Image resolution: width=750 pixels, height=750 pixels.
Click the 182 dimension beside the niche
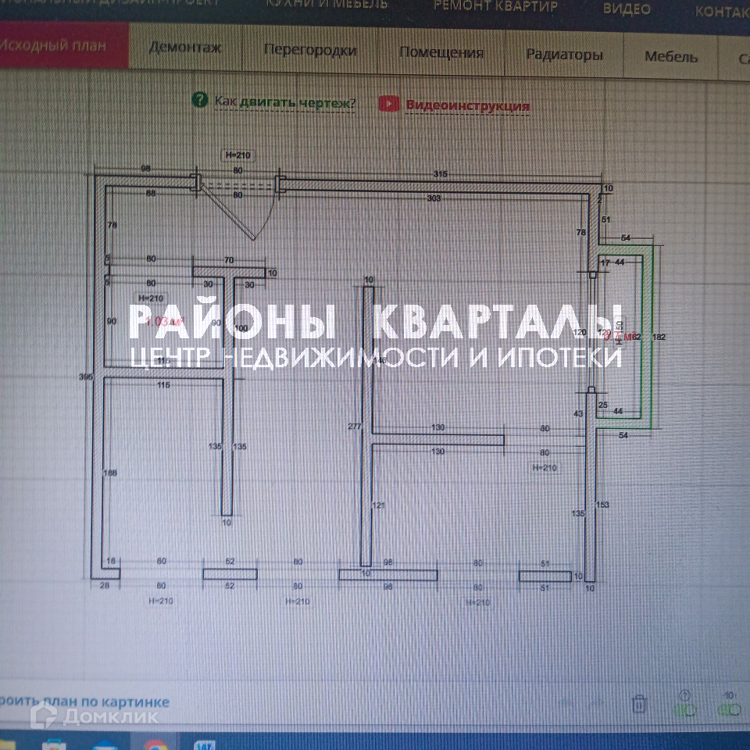pyautogui.click(x=659, y=337)
